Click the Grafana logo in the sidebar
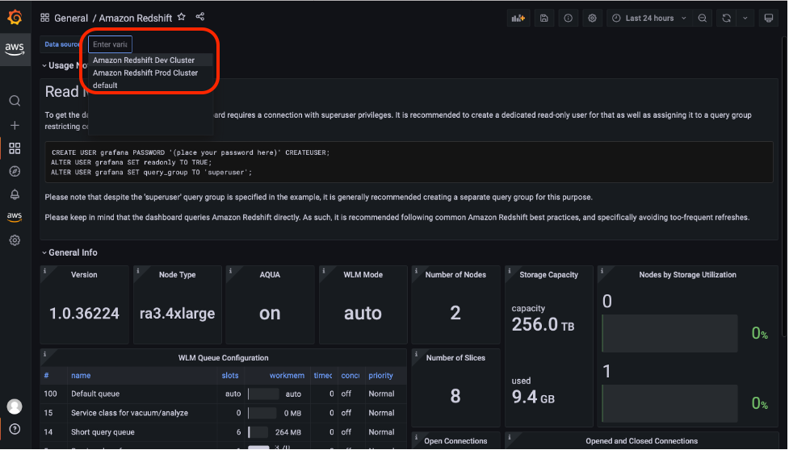Screen dimensions: 789x450 tap(15, 17)
